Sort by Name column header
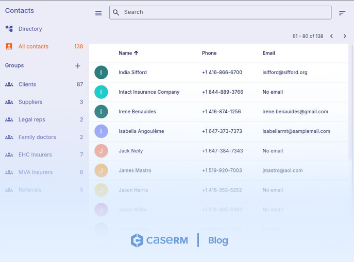 125,53
